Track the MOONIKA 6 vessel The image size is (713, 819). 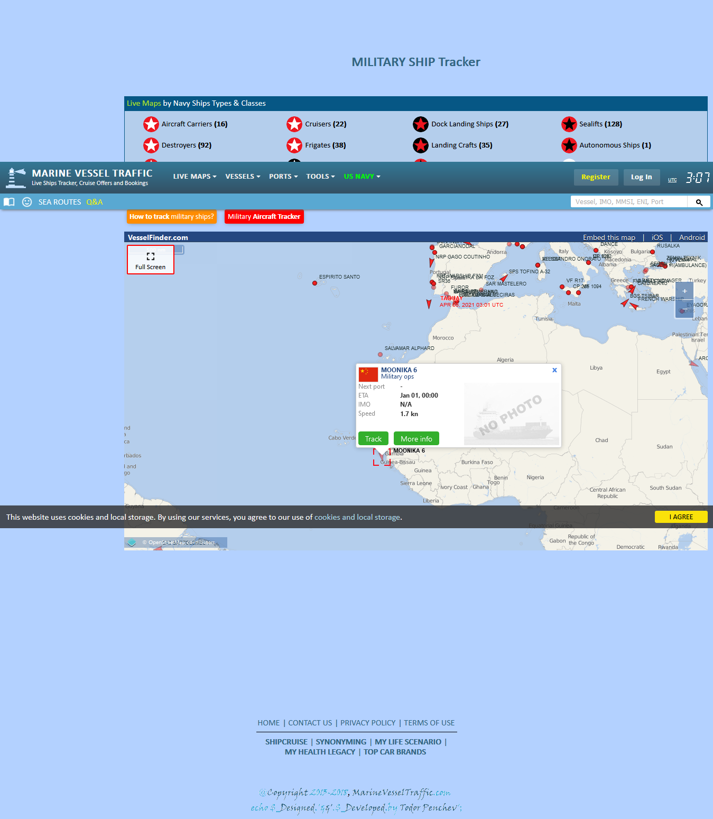pyautogui.click(x=373, y=439)
